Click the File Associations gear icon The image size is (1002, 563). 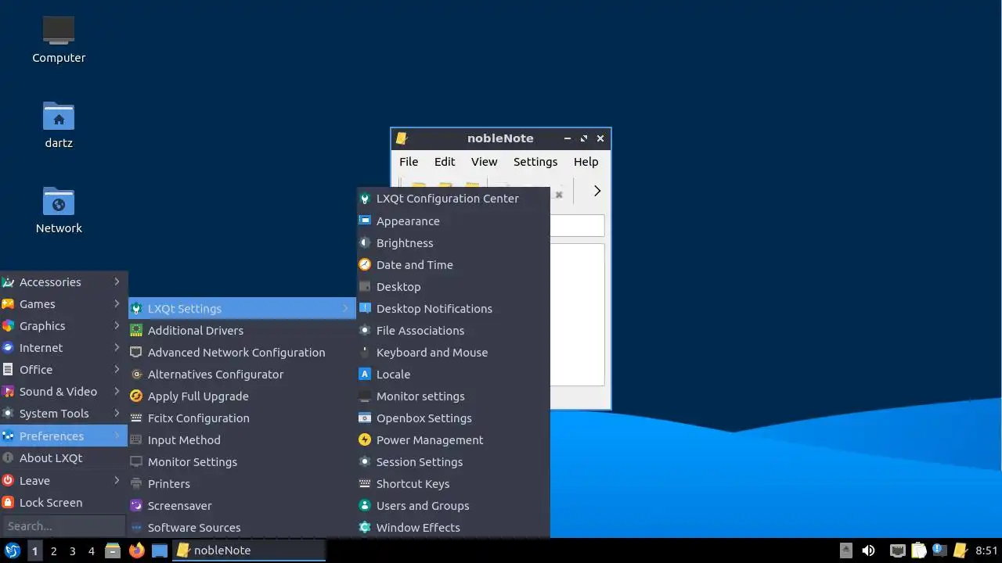point(365,331)
